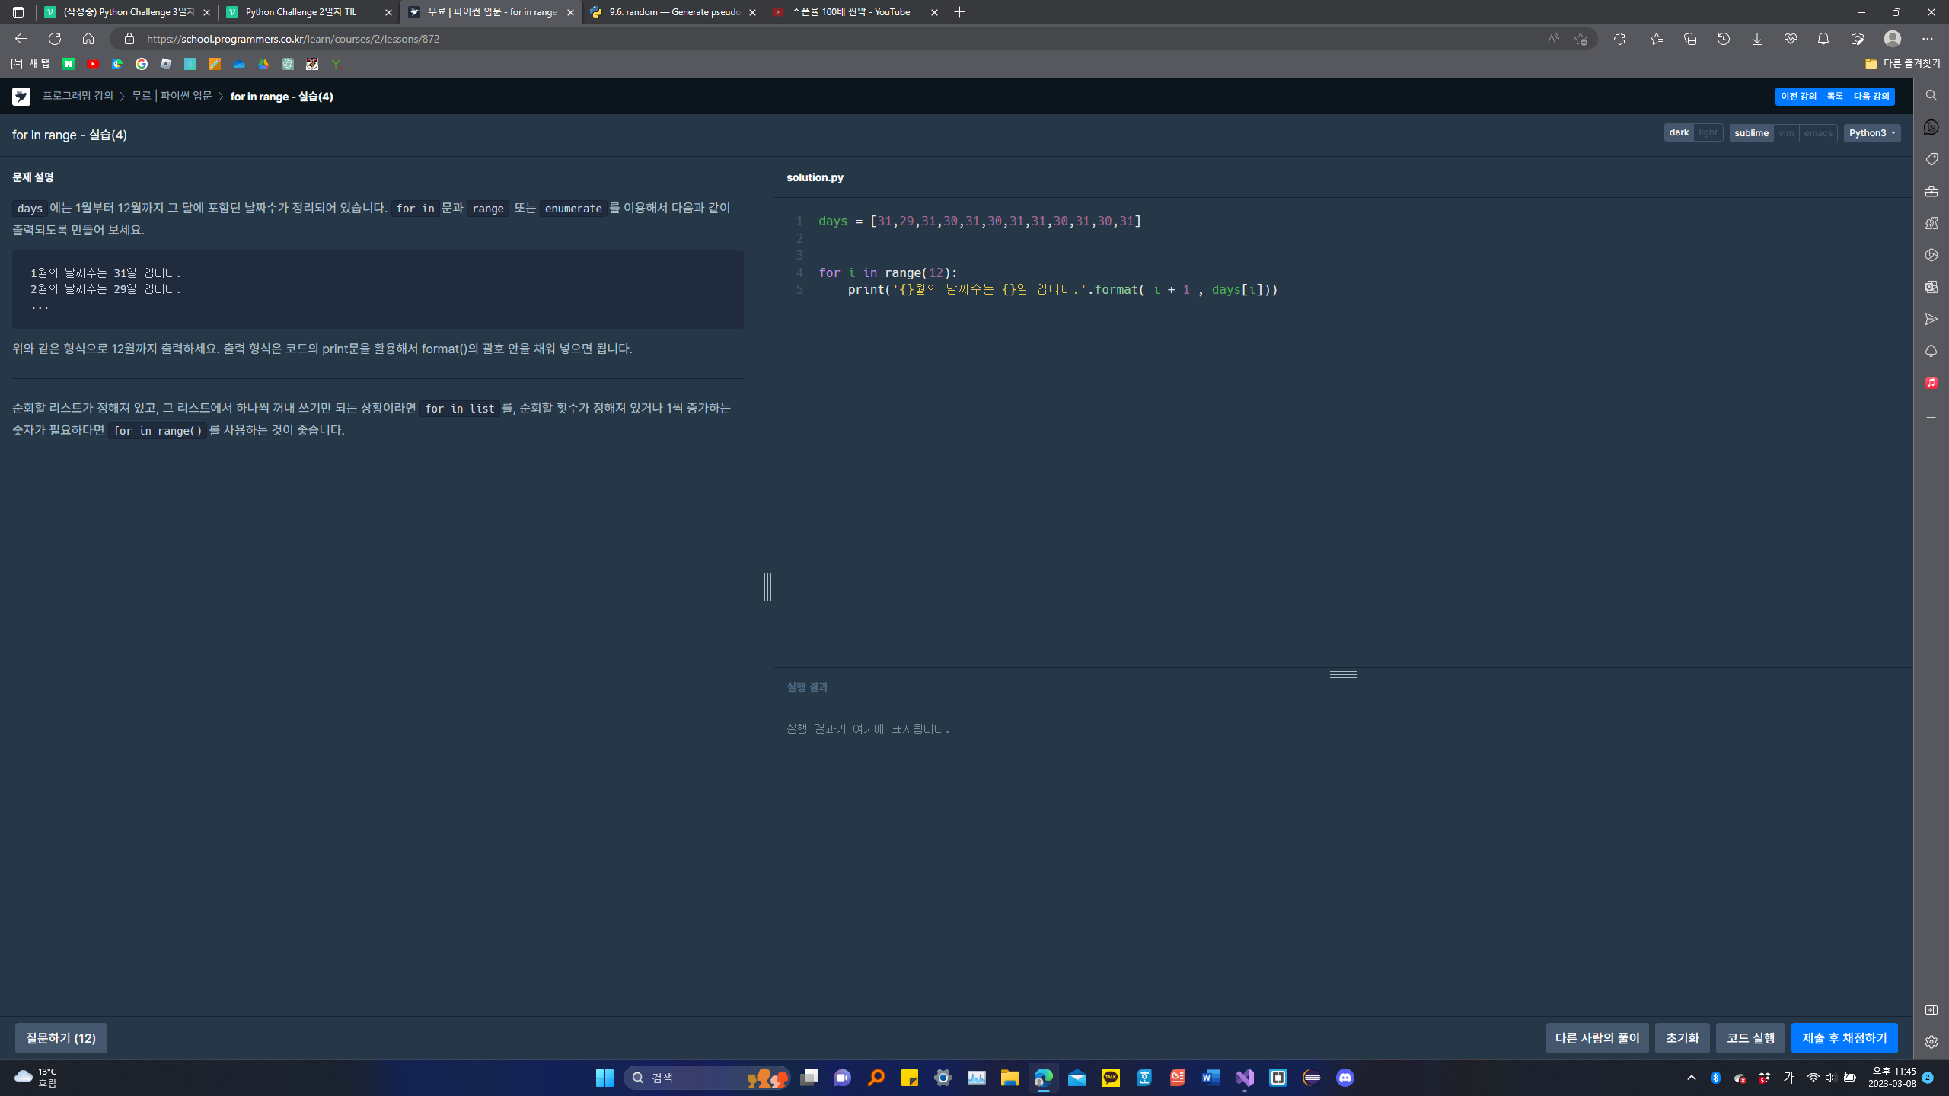
Task: Open browser Extensions puzzle icon
Action: (x=1619, y=39)
